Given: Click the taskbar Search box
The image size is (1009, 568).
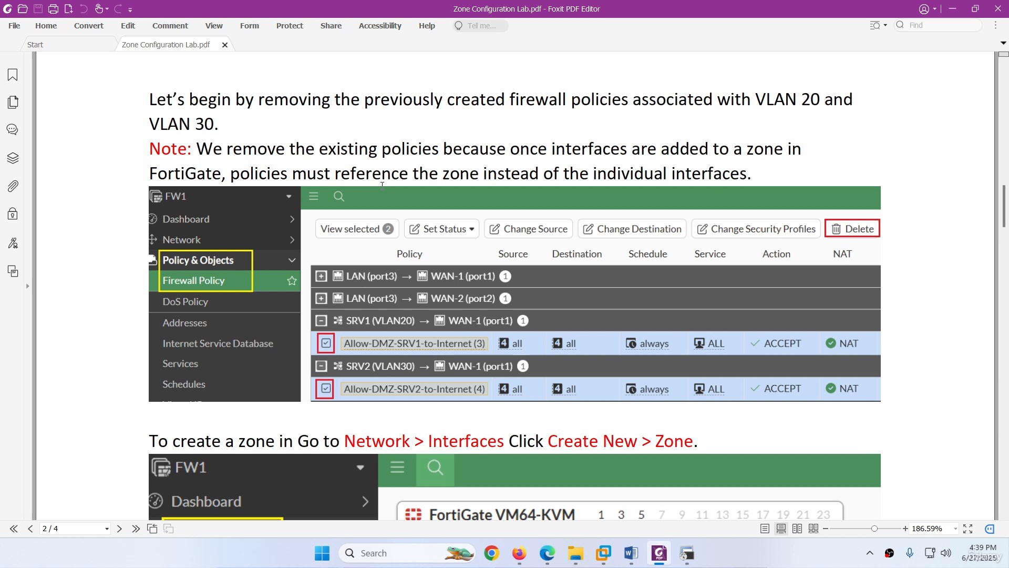Looking at the screenshot, I should pos(407,553).
